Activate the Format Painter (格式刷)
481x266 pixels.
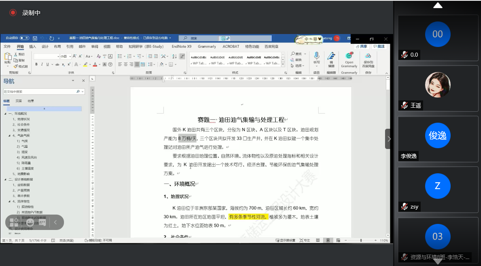tap(21, 66)
